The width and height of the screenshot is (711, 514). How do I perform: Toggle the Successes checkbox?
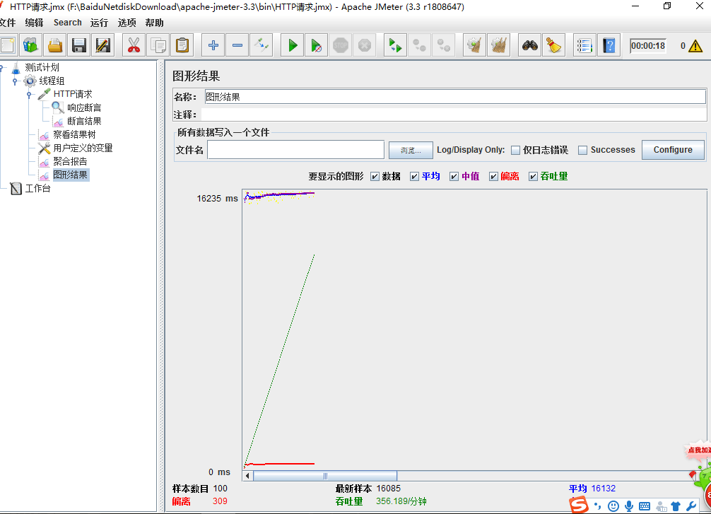pyautogui.click(x=582, y=150)
